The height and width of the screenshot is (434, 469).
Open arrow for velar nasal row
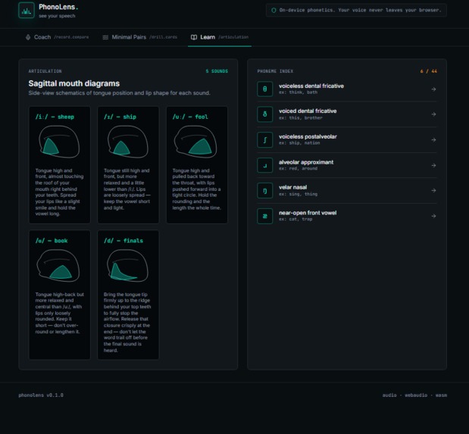(x=433, y=191)
